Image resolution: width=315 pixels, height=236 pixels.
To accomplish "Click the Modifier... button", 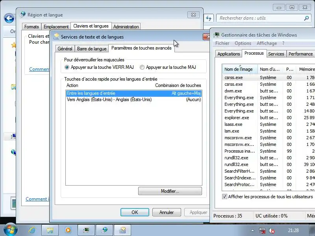I will (170, 191).
